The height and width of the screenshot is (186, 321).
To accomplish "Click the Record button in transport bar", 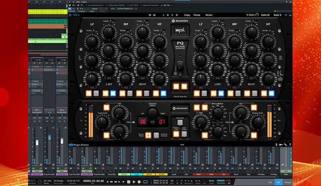I will point(139,182).
